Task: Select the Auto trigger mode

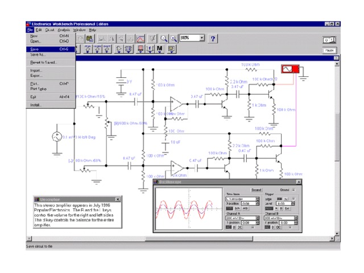Action: (x=269, y=209)
